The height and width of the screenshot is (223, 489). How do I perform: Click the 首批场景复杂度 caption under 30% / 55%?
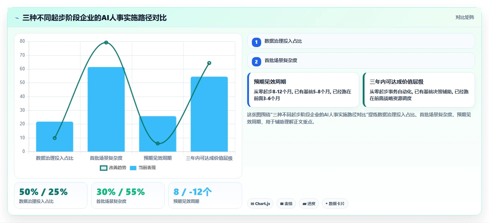click(x=111, y=201)
